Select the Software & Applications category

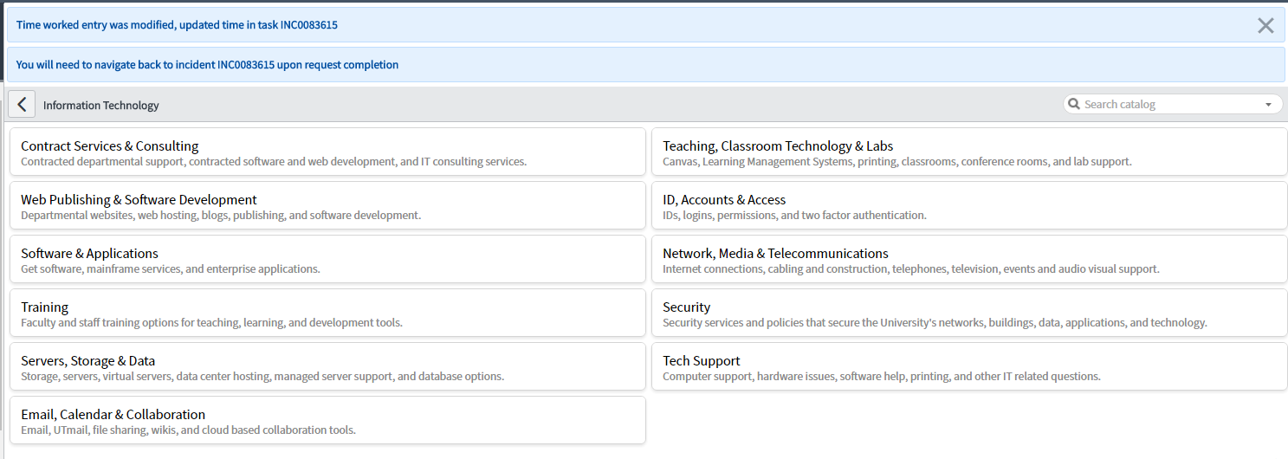point(327,260)
